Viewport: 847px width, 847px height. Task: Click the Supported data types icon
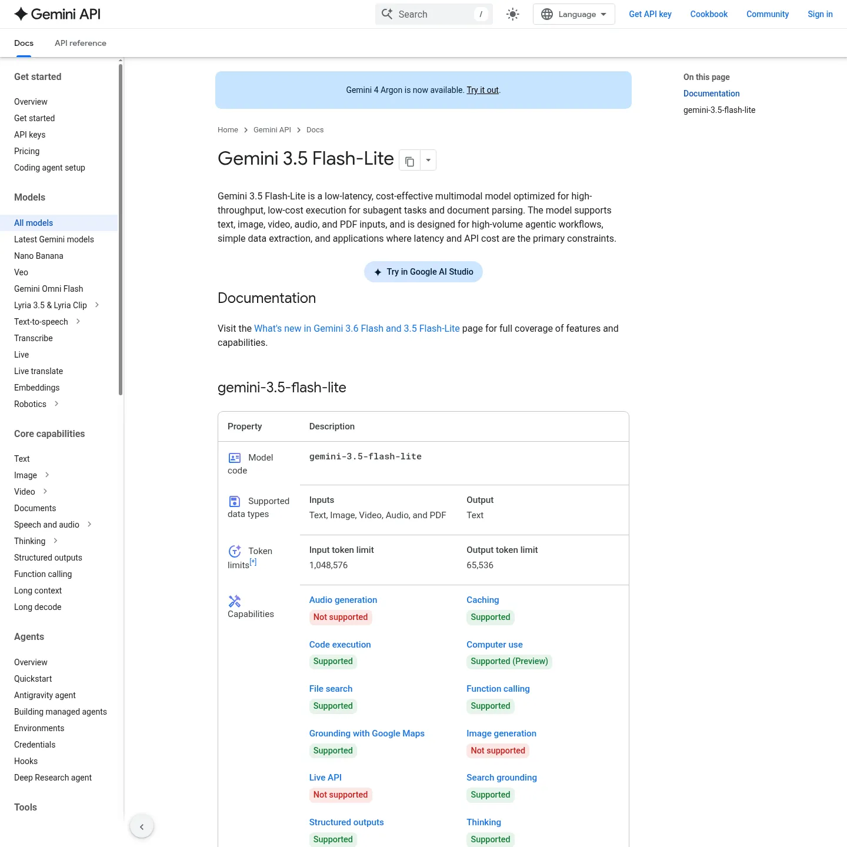click(x=235, y=501)
